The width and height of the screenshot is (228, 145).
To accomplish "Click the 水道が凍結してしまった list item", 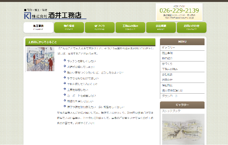I will click(x=81, y=67).
